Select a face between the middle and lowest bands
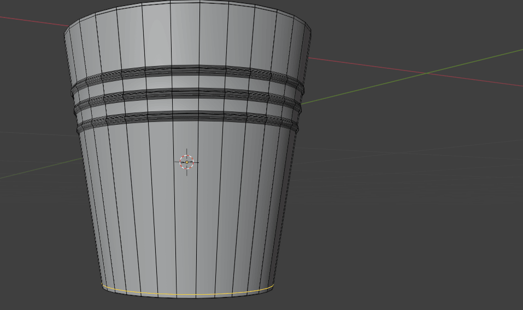 (x=186, y=105)
